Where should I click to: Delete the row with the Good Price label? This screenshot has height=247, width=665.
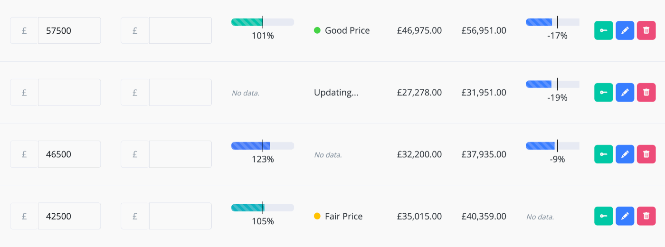(646, 30)
